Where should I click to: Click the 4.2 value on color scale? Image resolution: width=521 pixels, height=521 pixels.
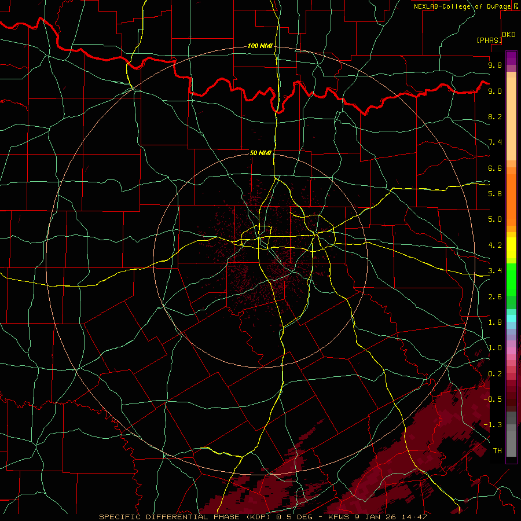(495, 245)
